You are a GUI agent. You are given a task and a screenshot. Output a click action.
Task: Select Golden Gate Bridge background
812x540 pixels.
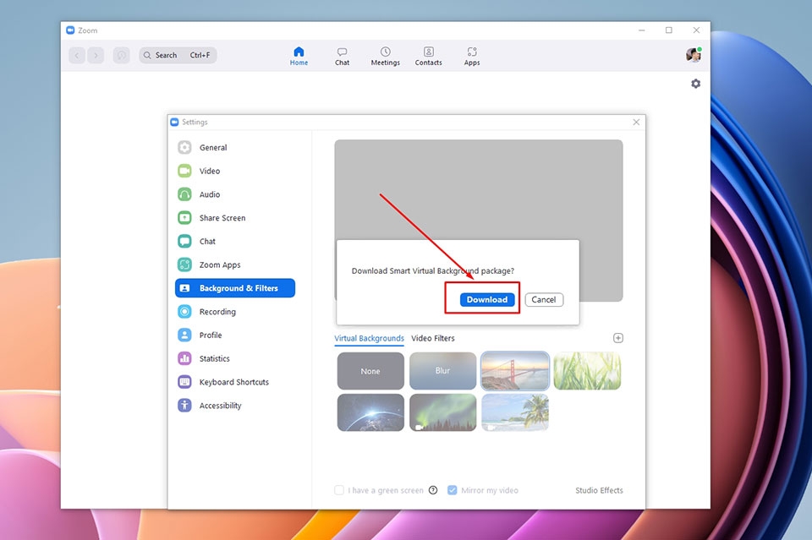(515, 371)
